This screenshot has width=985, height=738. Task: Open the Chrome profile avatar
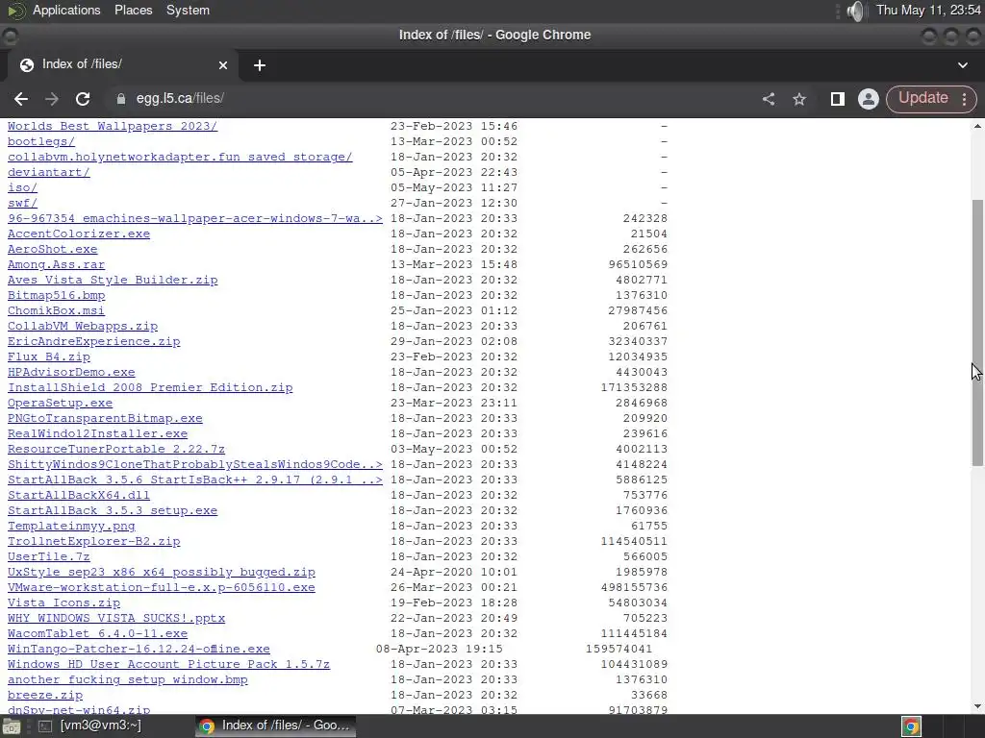[x=869, y=99]
